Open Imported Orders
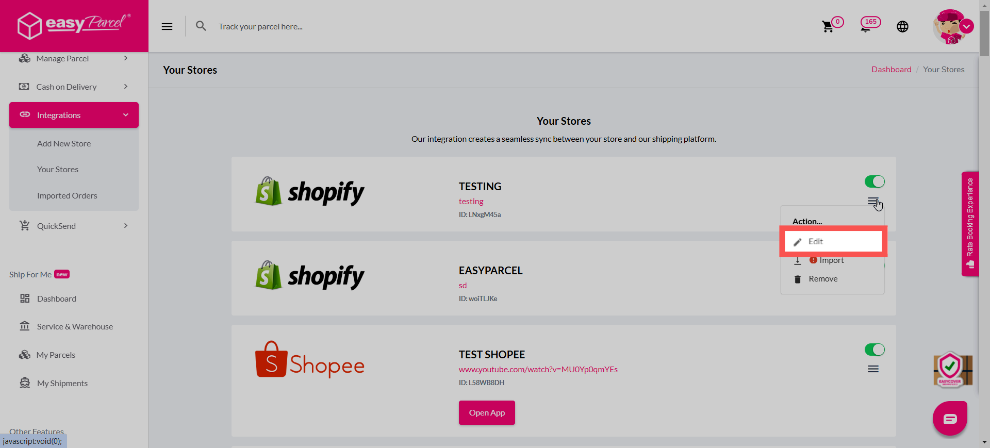 pos(67,195)
